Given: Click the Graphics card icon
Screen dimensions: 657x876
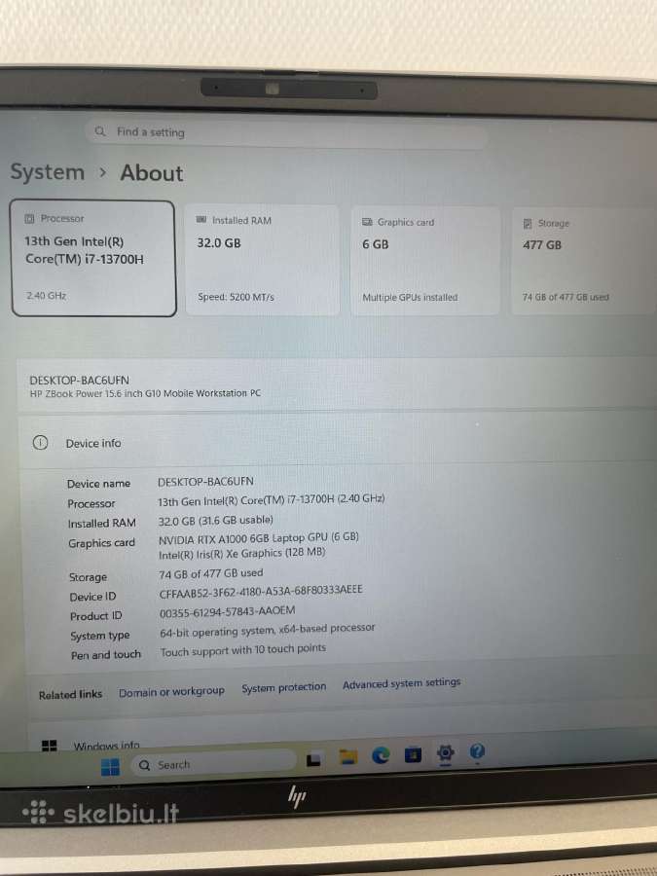Looking at the screenshot, I should [367, 222].
